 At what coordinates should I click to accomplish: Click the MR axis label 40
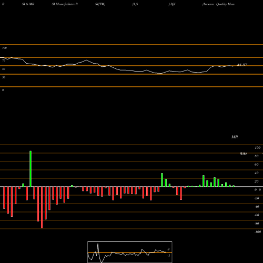pos(257,173)
